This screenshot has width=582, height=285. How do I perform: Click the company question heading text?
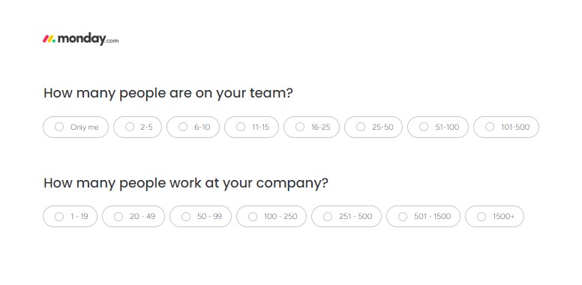pos(186,183)
